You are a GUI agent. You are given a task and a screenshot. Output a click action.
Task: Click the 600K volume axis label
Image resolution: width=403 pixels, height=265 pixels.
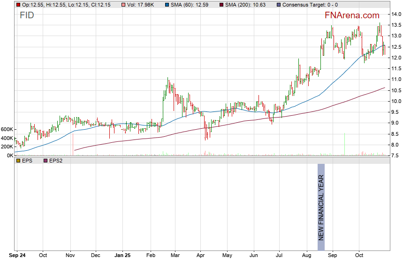pos(7,129)
